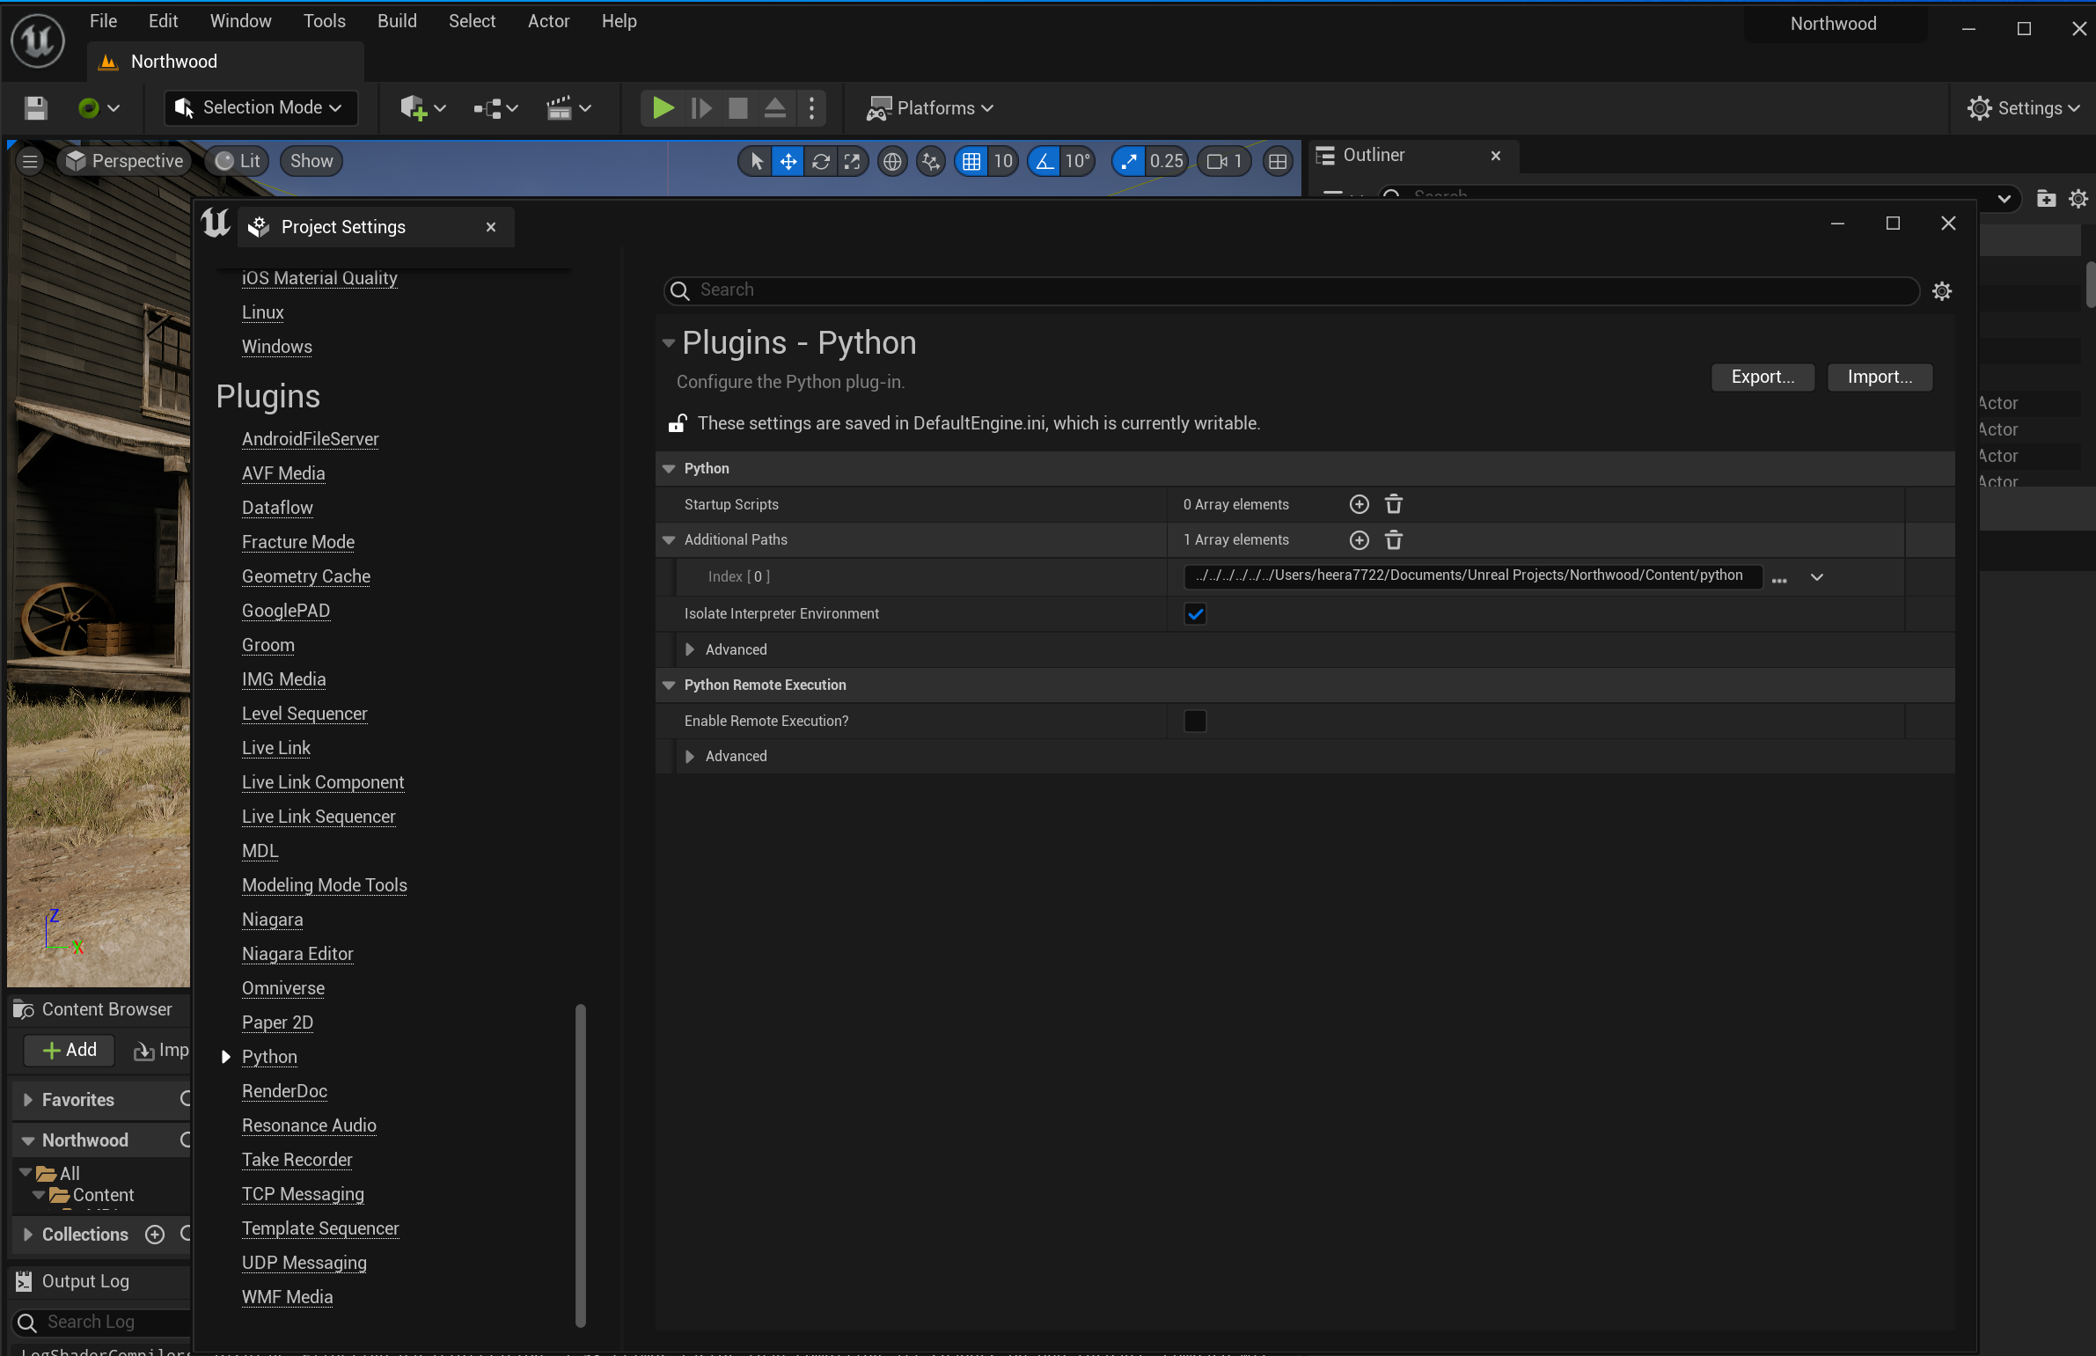Open the File menu
2096x1356 pixels.
103,21
